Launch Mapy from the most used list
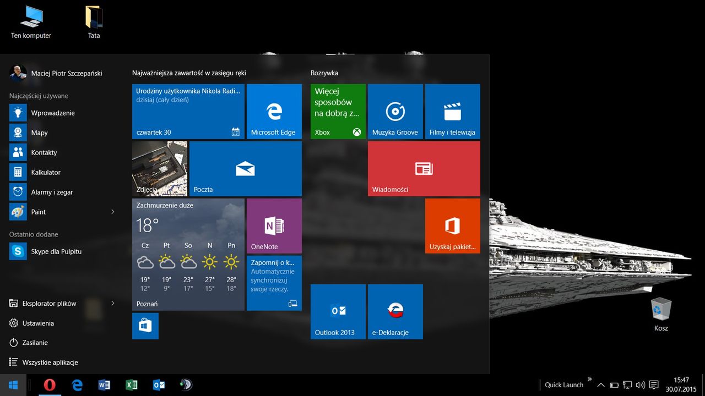Screen dimensions: 705x396 tap(62, 133)
